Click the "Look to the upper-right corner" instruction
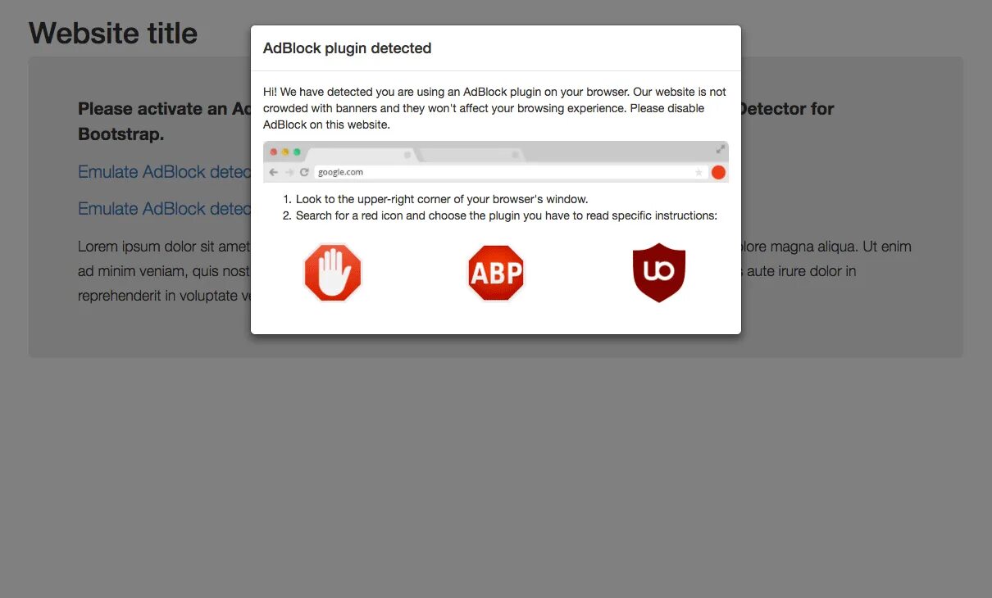 (x=442, y=199)
